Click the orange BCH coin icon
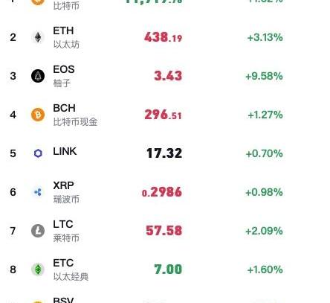This screenshot has height=303, width=330. pyautogui.click(x=38, y=115)
